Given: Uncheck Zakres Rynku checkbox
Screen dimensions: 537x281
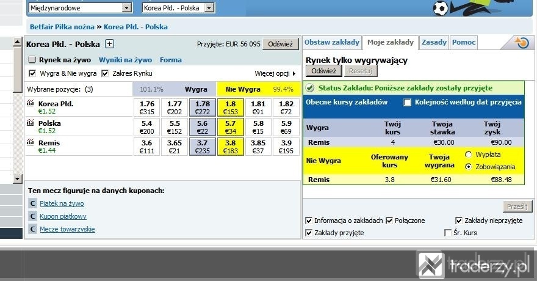Looking at the screenshot, I should [105, 73].
